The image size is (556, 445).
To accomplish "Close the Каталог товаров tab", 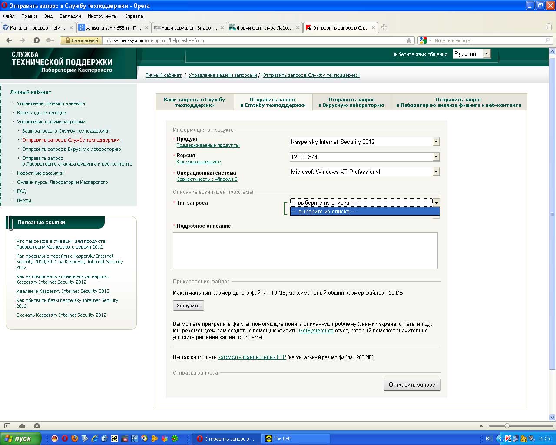I will tap(71, 27).
